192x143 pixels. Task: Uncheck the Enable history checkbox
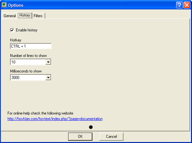[x=12, y=30]
